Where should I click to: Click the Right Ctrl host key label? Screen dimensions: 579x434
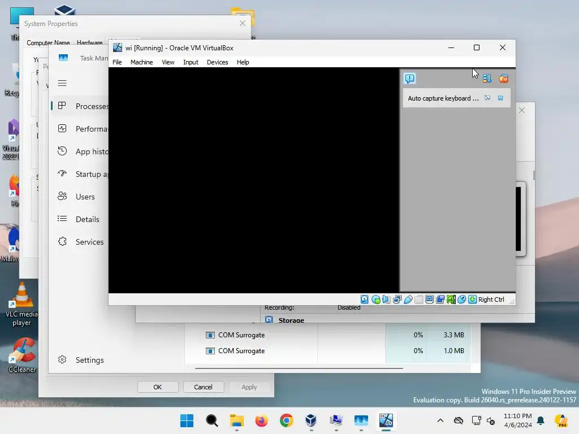[491, 300]
